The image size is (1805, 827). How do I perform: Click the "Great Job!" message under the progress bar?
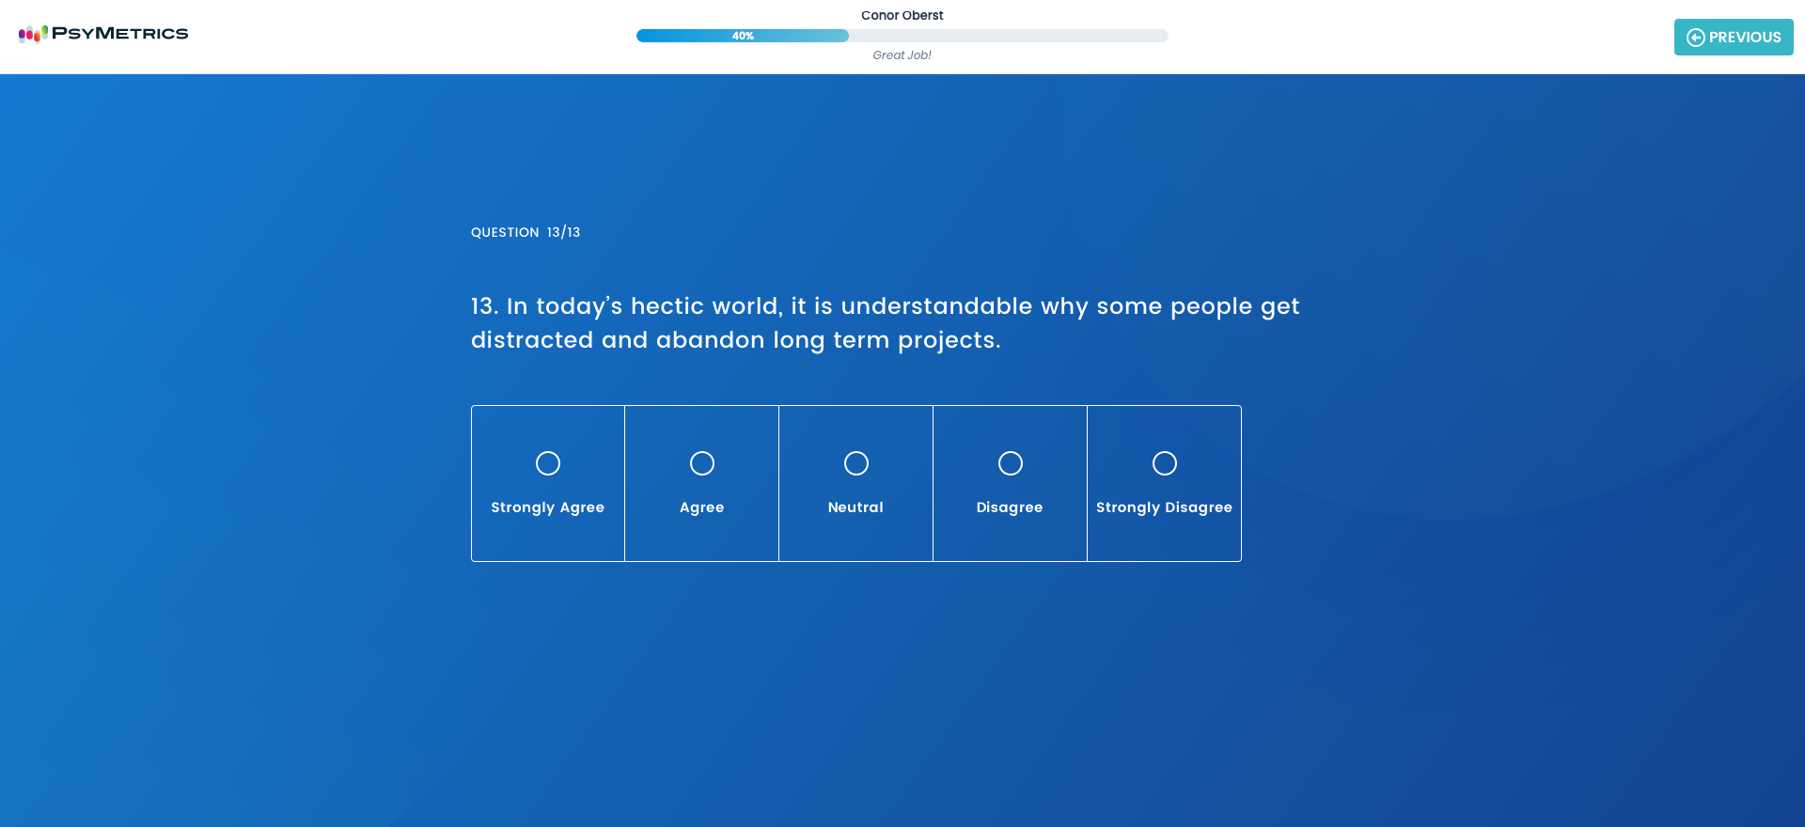902,55
